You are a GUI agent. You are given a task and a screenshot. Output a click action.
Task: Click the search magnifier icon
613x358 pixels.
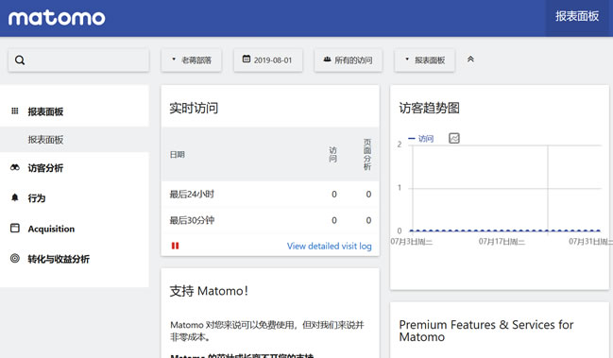[20, 60]
